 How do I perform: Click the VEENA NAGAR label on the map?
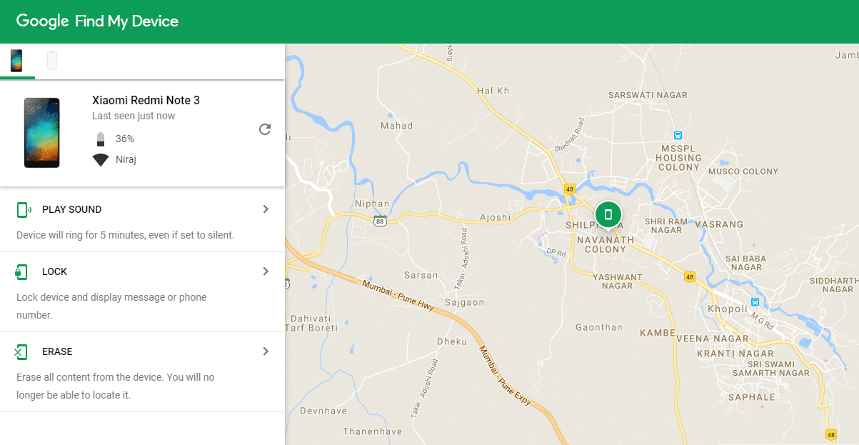click(713, 339)
